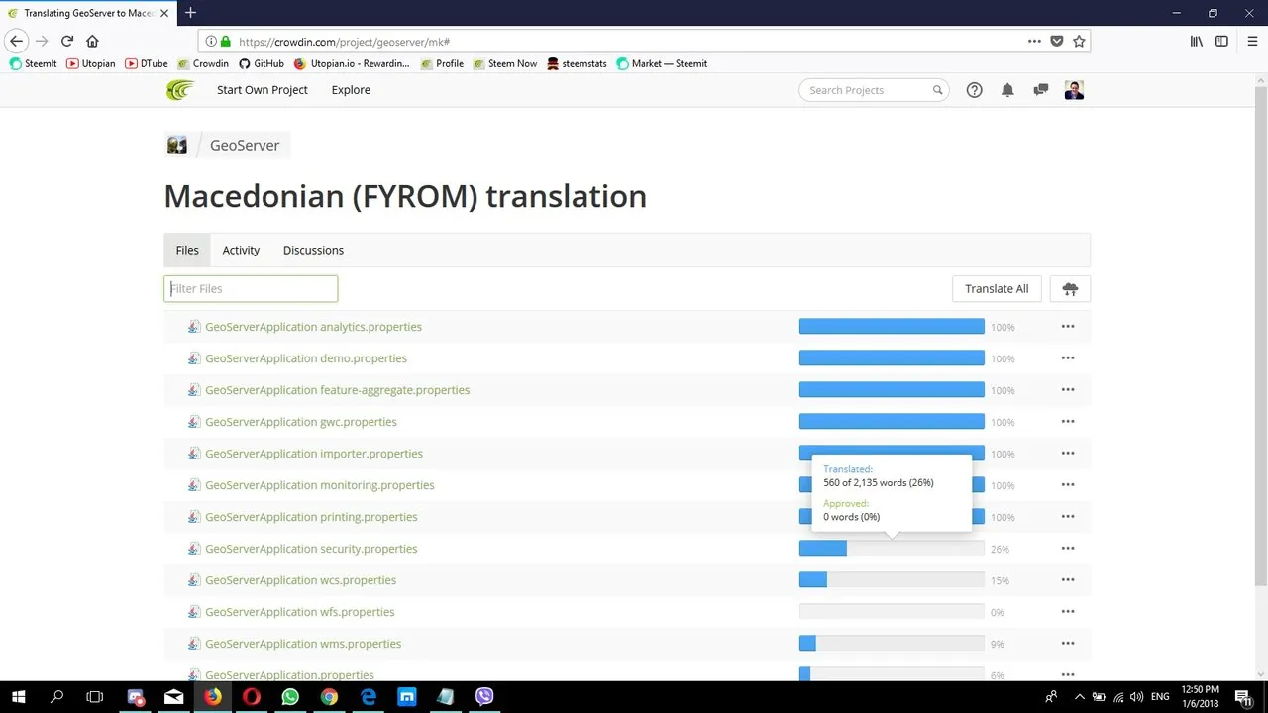The width and height of the screenshot is (1268, 713).
Task: Select the Translating GeoServer browser tab
Action: pos(87,13)
